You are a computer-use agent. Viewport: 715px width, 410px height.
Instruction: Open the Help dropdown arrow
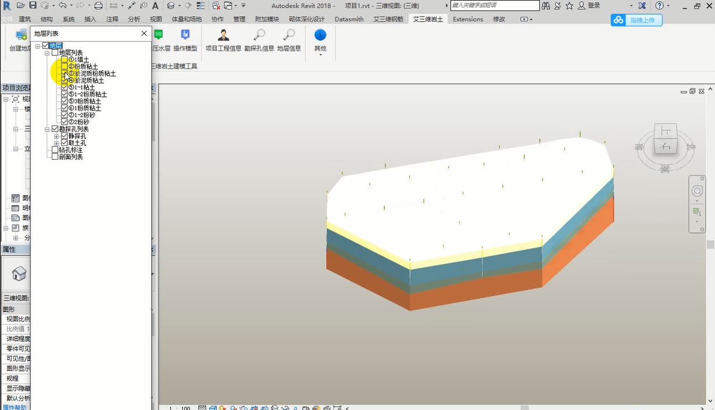(x=668, y=5)
